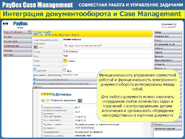This screenshot has width=185, height=139.
Task: Click the ООО "ИнвестТрэйд" counterparty link
Action: tap(85, 128)
